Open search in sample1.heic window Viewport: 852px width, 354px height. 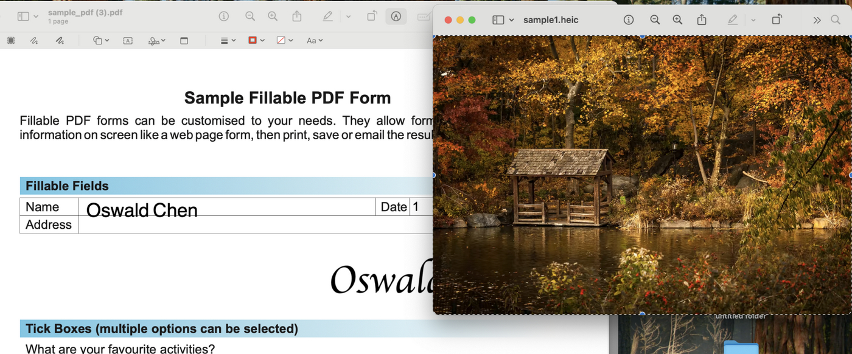click(x=836, y=20)
